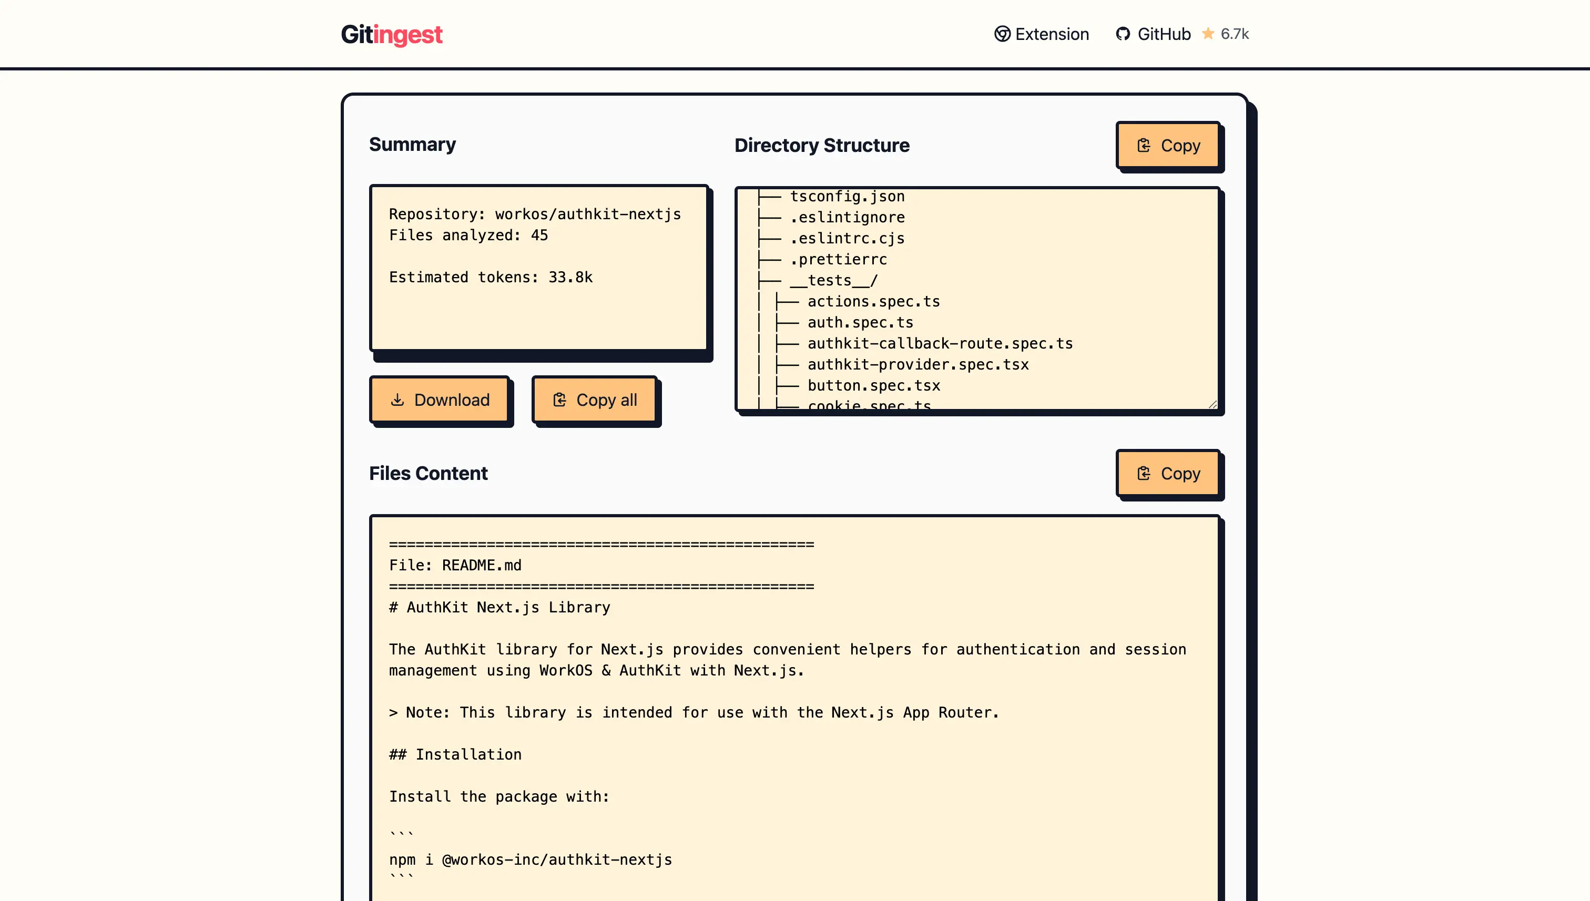Click inside the Summary text box
The width and height of the screenshot is (1590, 901).
pos(539,268)
